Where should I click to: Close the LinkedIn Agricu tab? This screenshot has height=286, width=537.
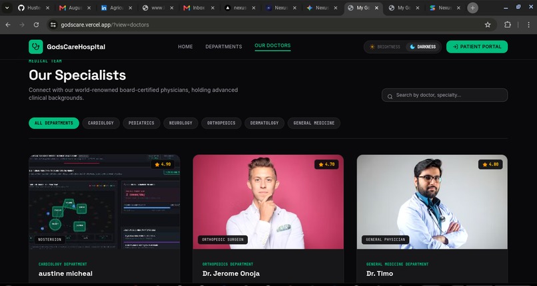click(130, 8)
